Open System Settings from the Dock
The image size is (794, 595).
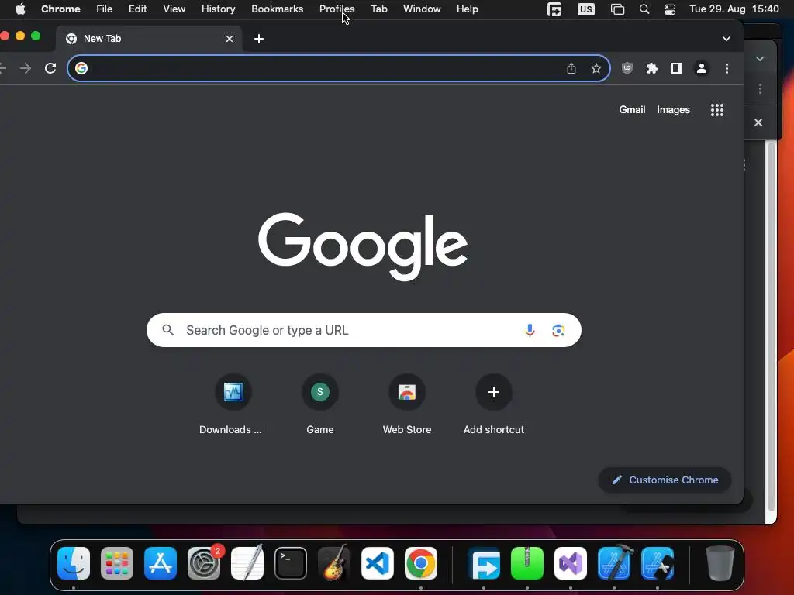pos(204,563)
